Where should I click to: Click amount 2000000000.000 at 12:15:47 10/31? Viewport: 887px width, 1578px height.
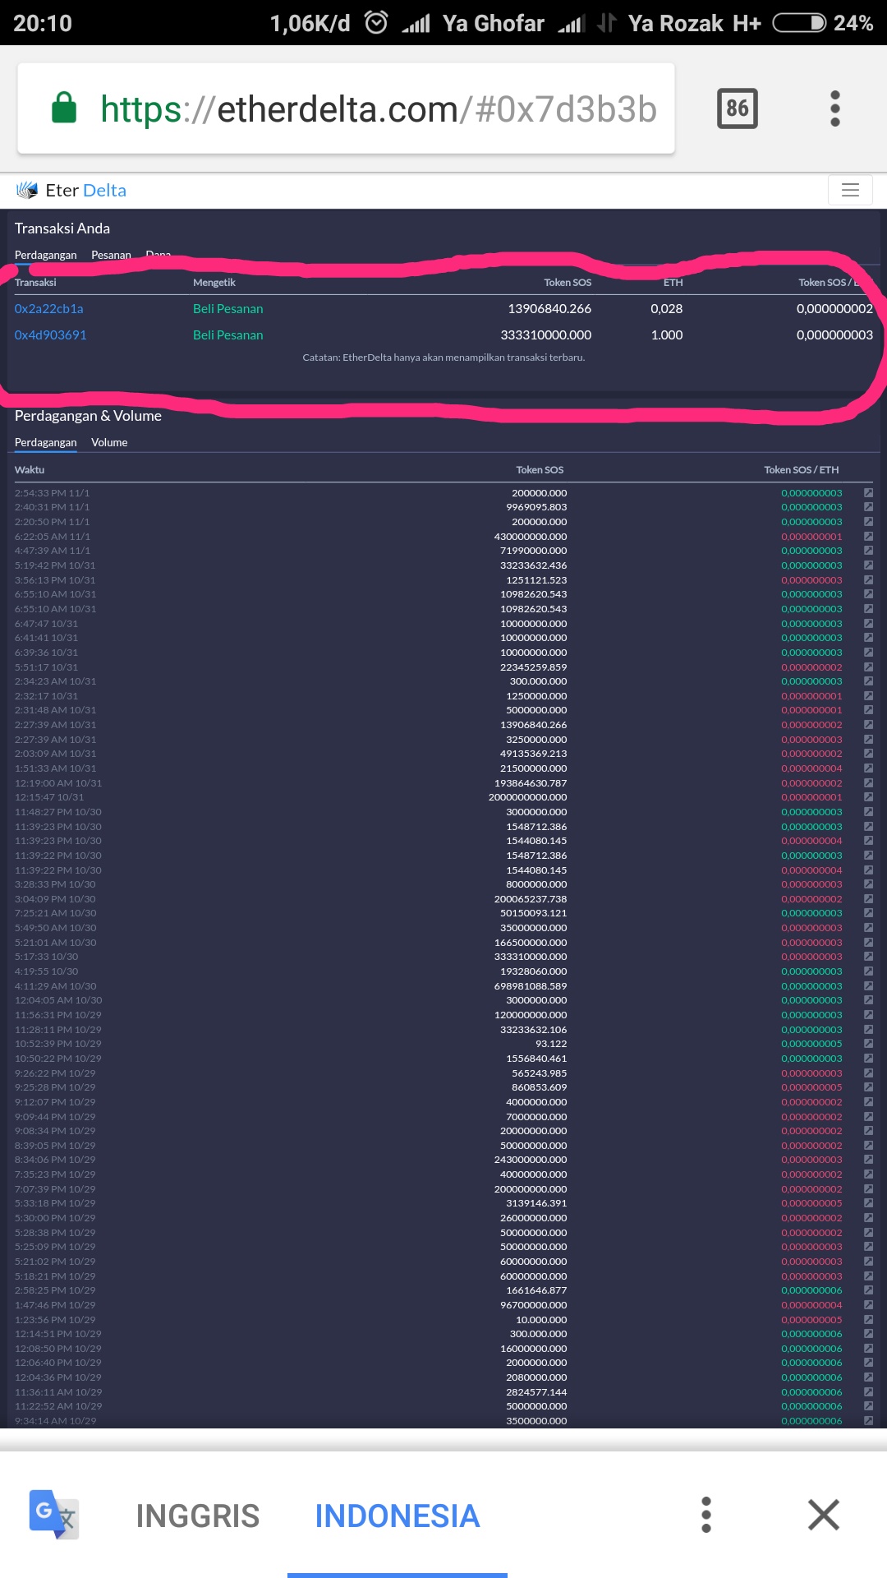pyautogui.click(x=528, y=797)
